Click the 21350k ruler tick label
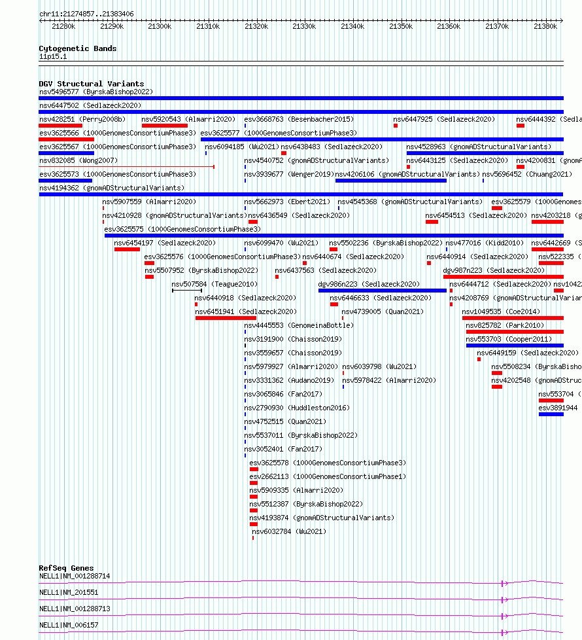Viewport: 582px width, 640px height. pos(401,27)
